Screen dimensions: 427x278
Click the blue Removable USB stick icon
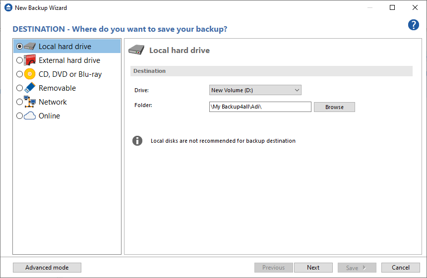click(30, 88)
